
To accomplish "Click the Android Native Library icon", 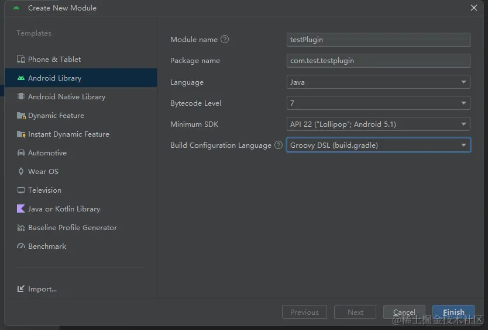I will tap(21, 97).
